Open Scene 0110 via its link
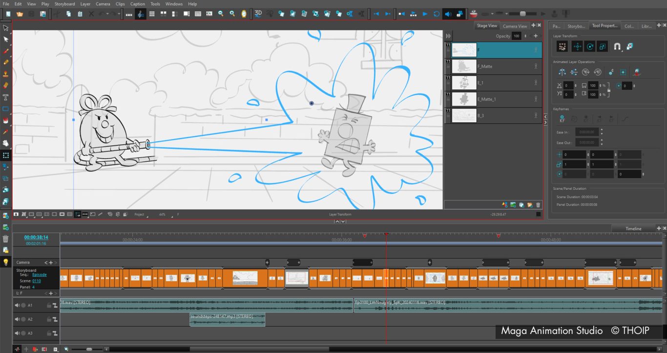667x353 pixels. point(37,281)
